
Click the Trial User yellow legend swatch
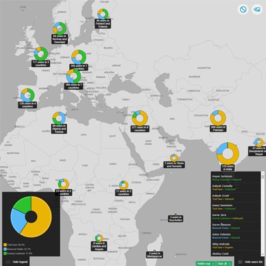point(5,245)
